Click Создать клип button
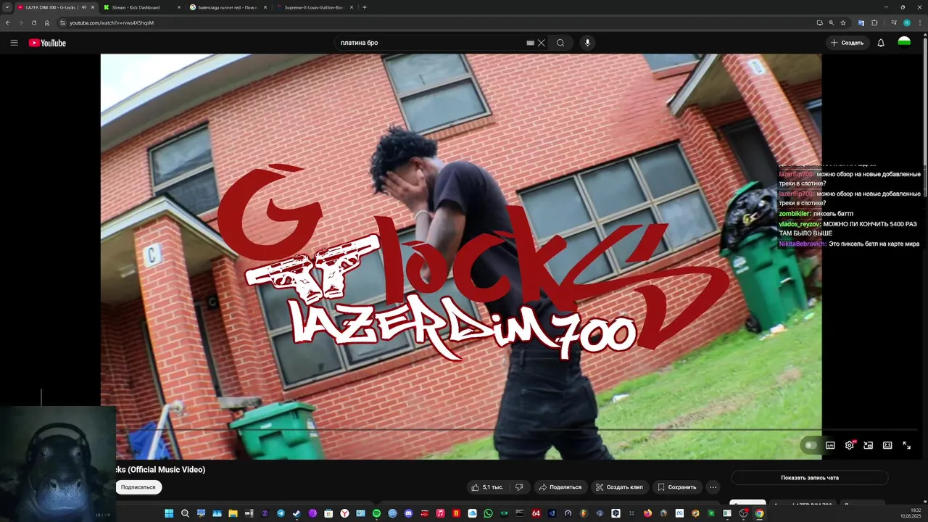Screen dimensions: 928x522 coord(618,487)
